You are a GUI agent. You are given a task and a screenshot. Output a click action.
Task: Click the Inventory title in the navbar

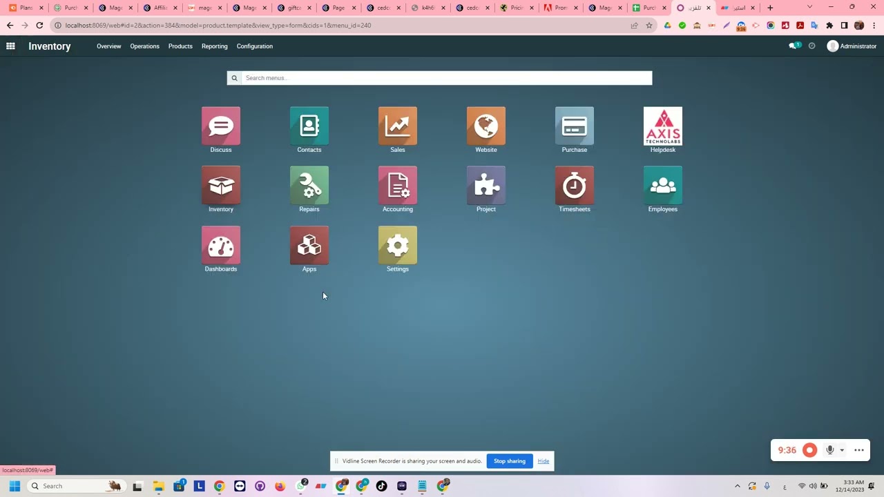[x=50, y=46]
